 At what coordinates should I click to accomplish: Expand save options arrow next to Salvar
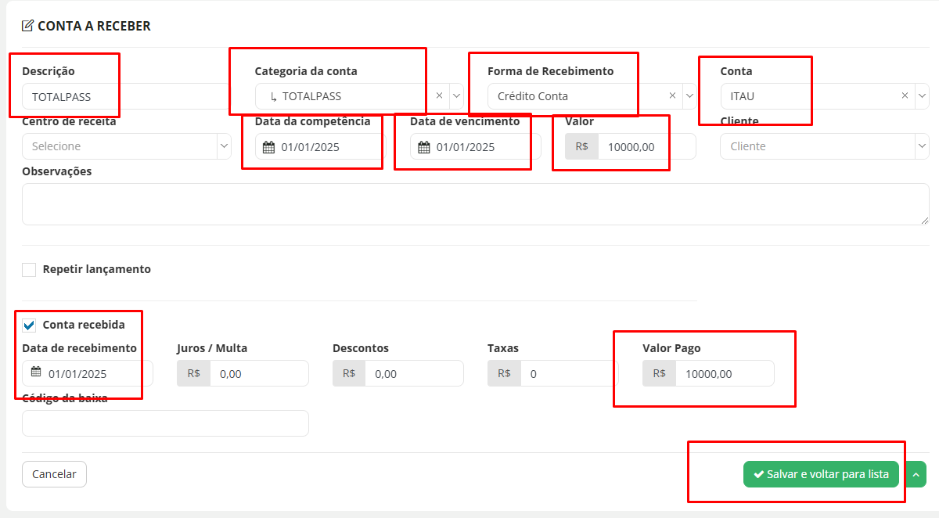[x=916, y=474]
